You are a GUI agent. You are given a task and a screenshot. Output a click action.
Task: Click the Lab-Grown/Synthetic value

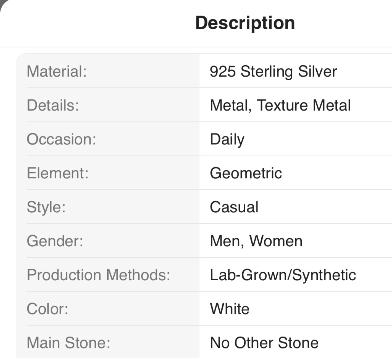click(283, 275)
